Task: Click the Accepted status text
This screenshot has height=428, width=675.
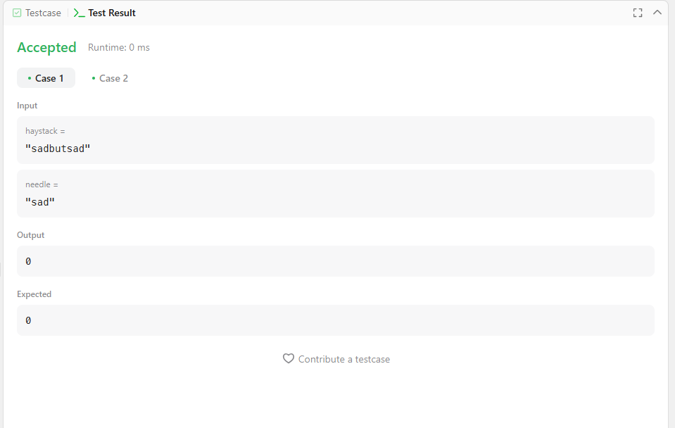Action: tap(46, 47)
